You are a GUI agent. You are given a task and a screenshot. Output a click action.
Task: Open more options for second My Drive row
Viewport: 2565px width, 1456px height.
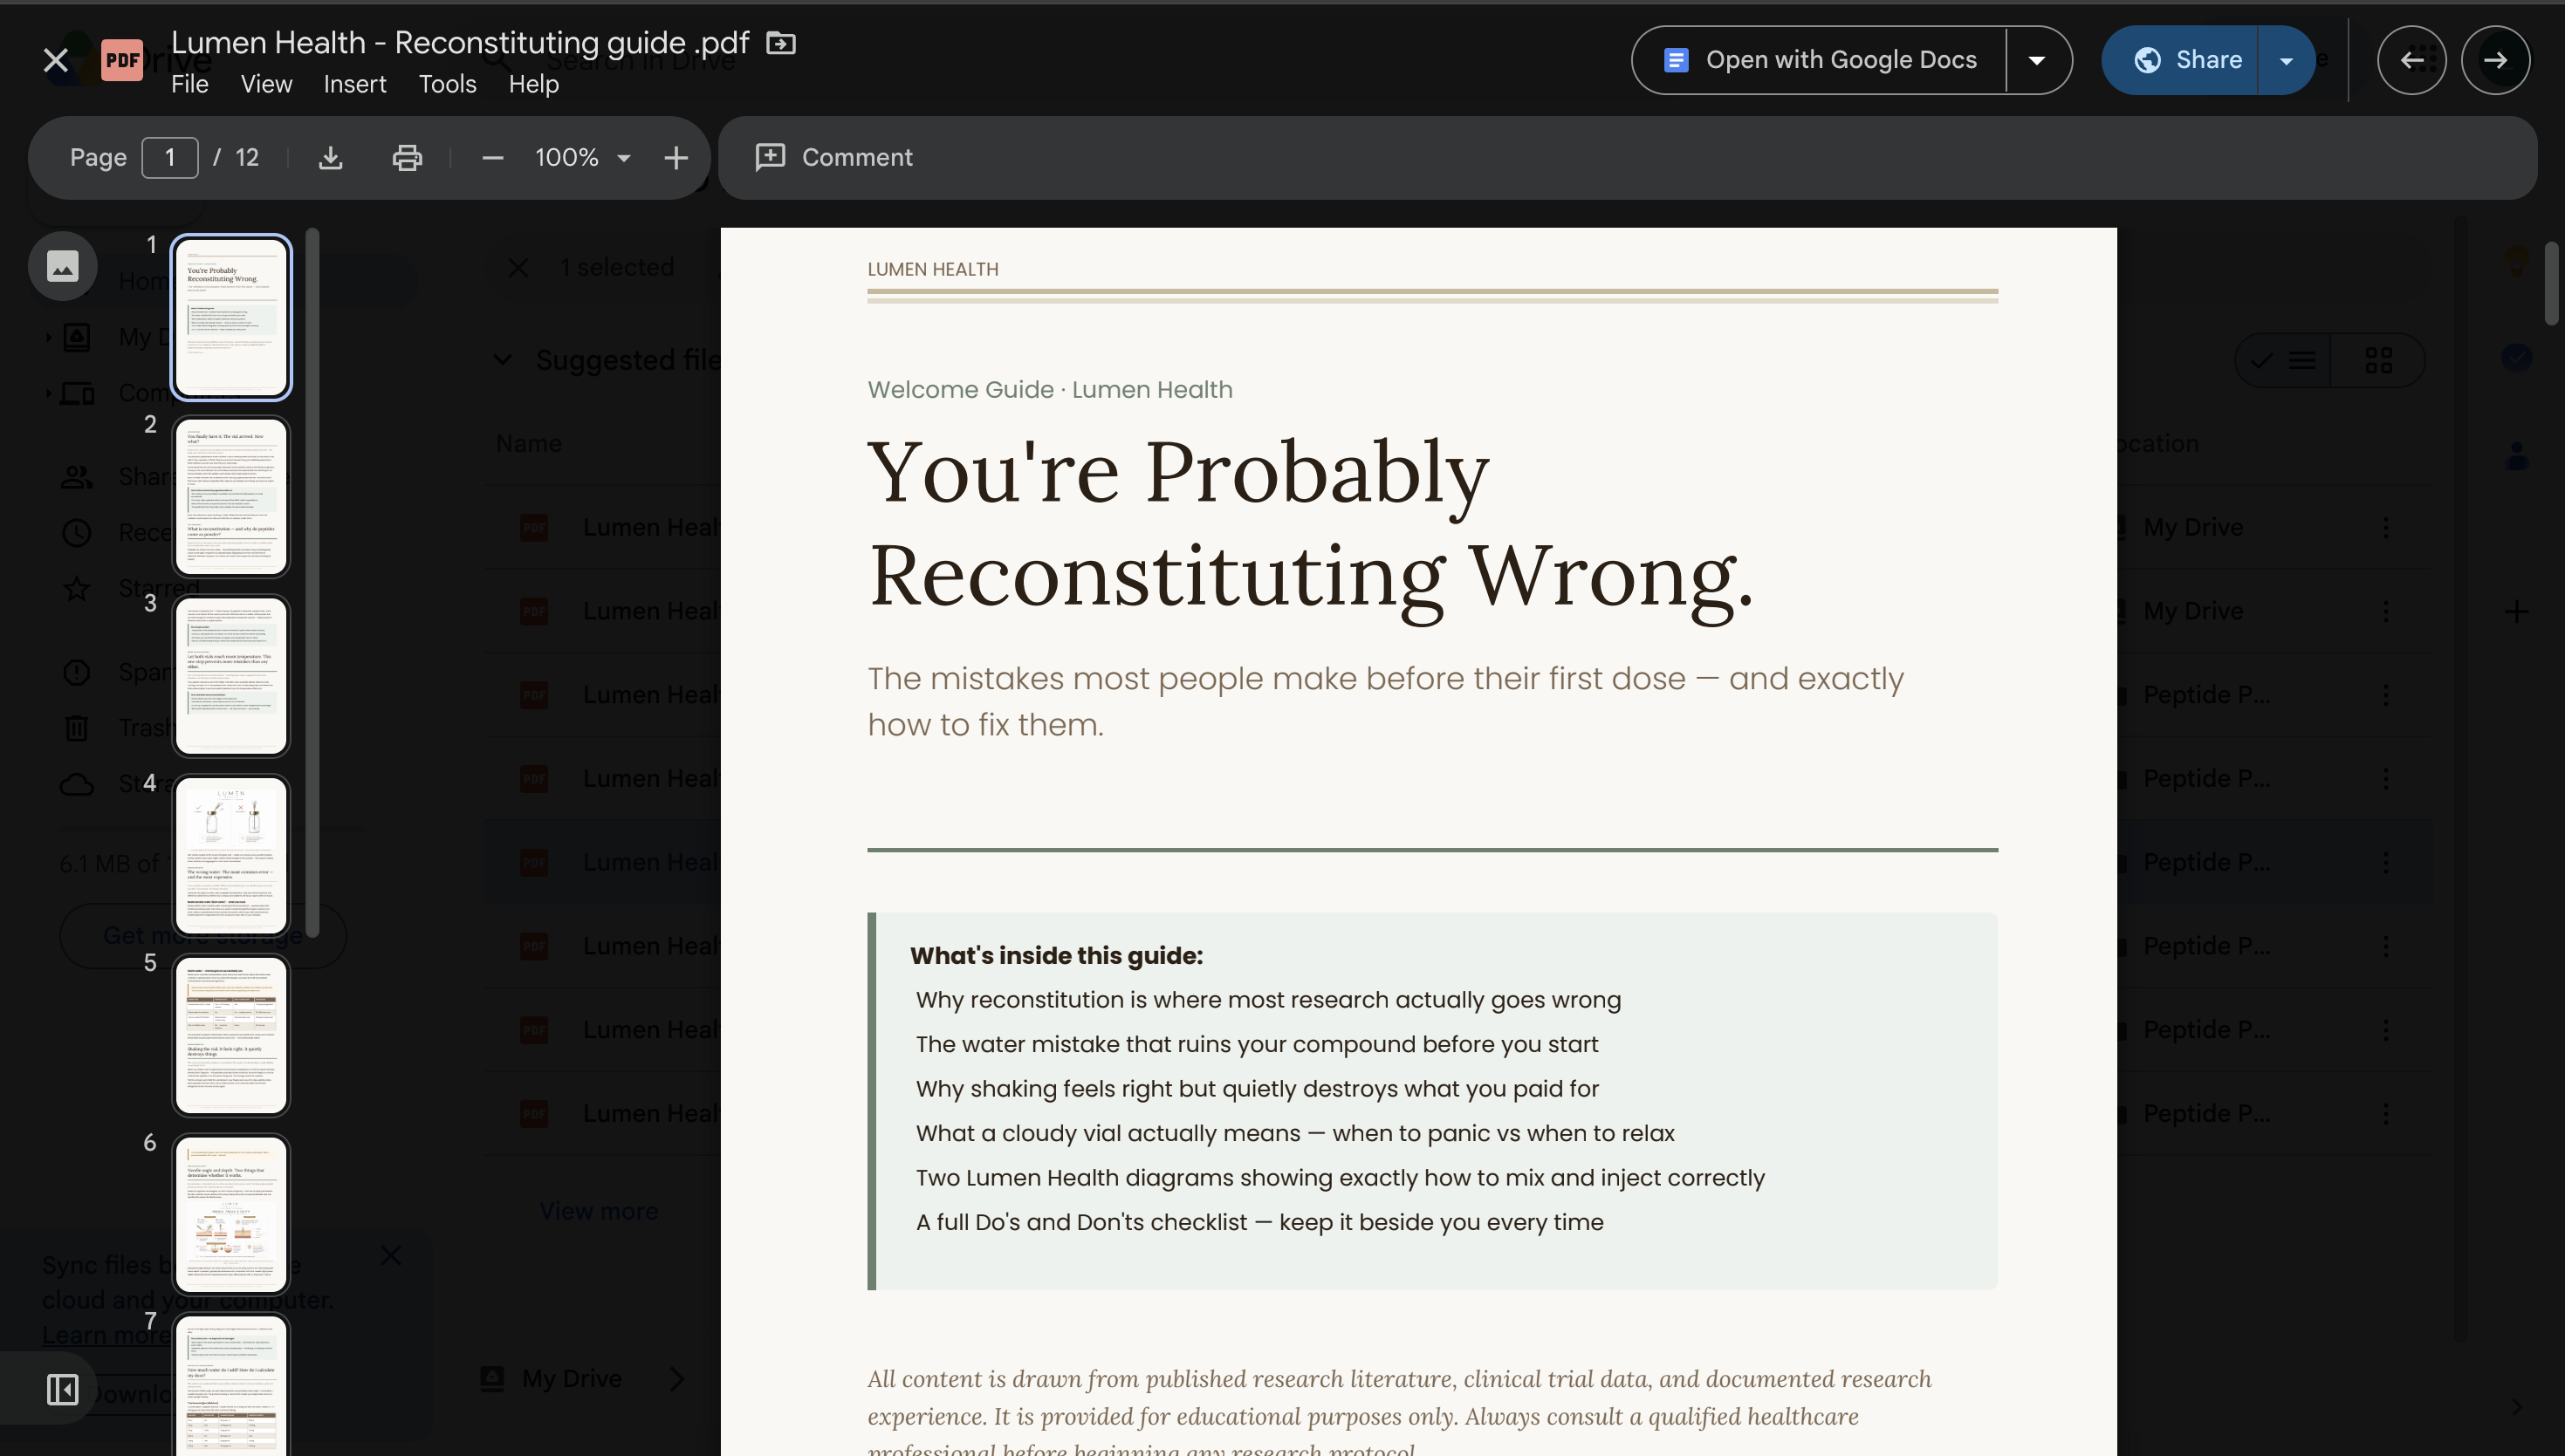(2386, 611)
